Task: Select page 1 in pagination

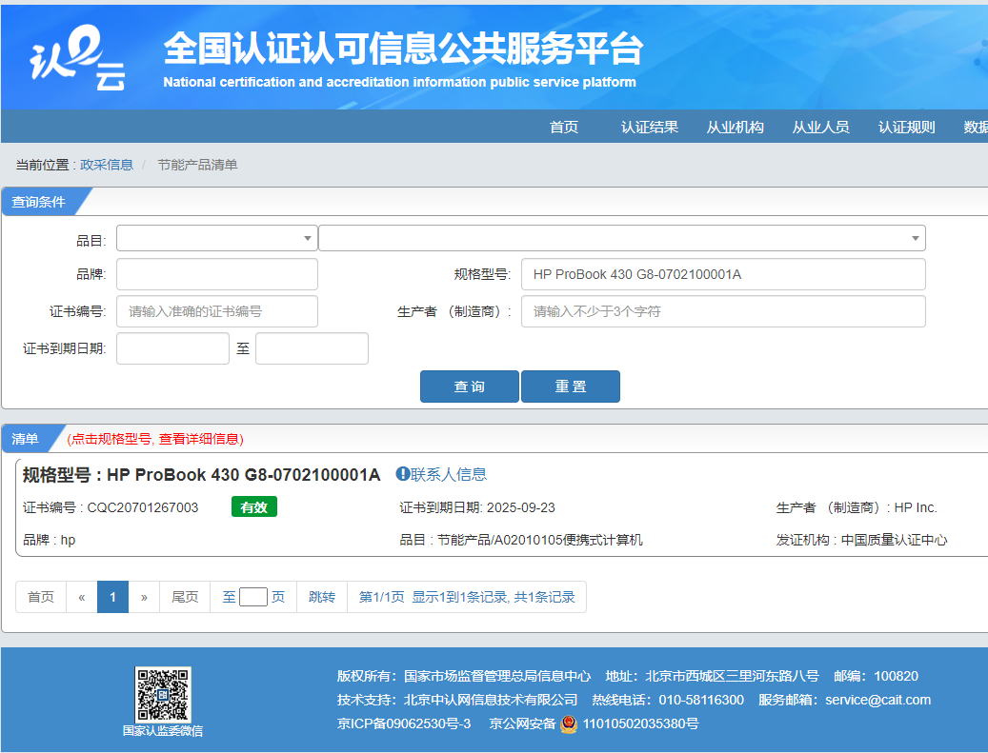Action: click(112, 597)
